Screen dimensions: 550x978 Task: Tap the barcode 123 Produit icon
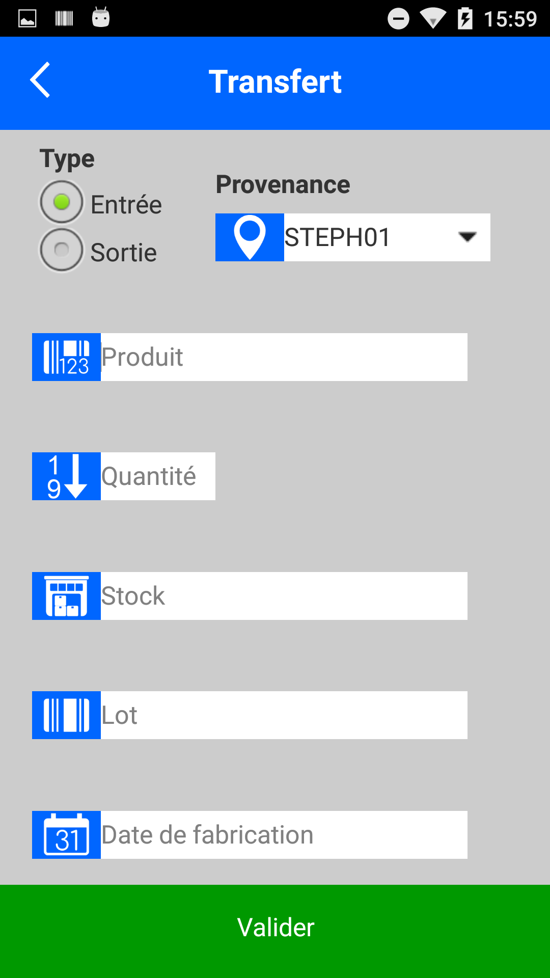tap(66, 357)
